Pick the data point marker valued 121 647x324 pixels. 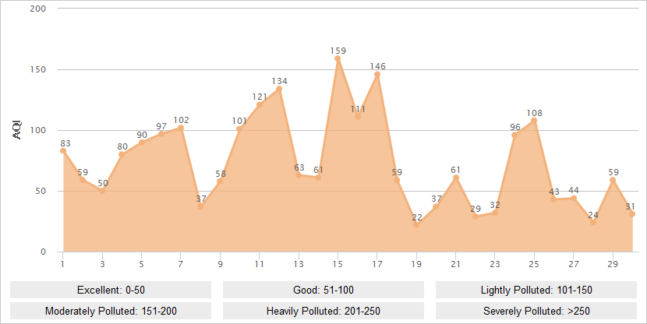(x=259, y=104)
